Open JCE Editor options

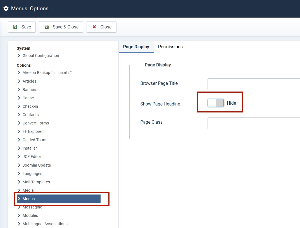(32, 157)
